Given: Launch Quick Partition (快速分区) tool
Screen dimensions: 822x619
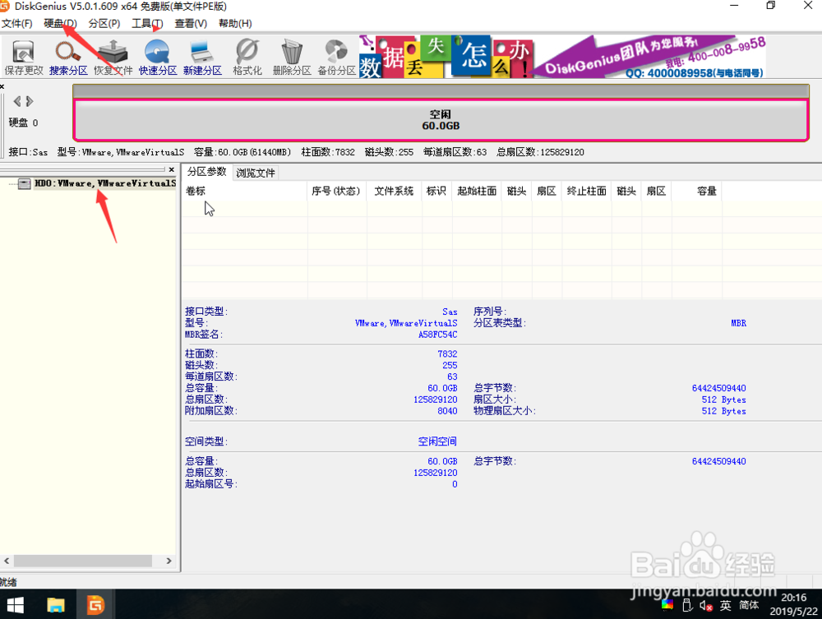Looking at the screenshot, I should point(158,57).
